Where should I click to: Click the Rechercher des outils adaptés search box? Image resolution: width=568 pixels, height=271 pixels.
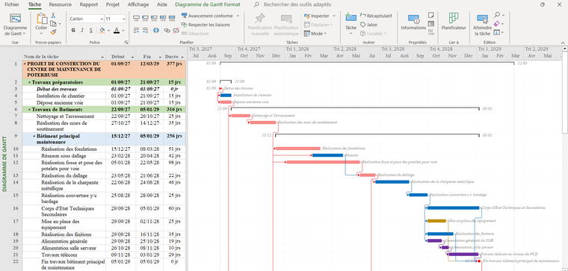[297, 4]
